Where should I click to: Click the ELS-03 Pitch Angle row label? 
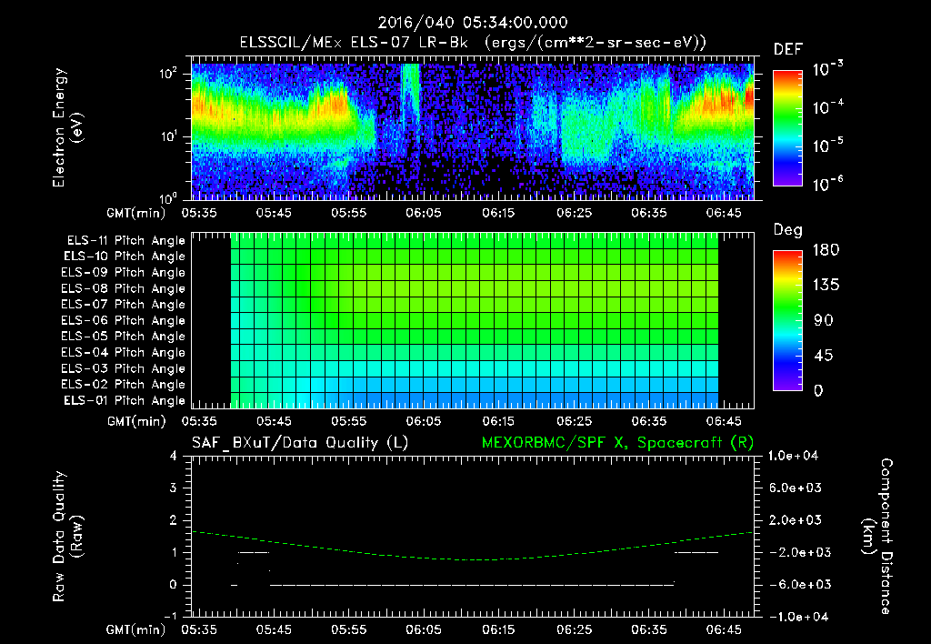point(123,368)
